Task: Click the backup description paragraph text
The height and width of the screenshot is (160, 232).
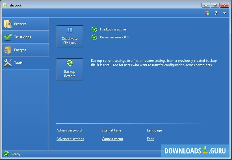Action: tap(154, 63)
